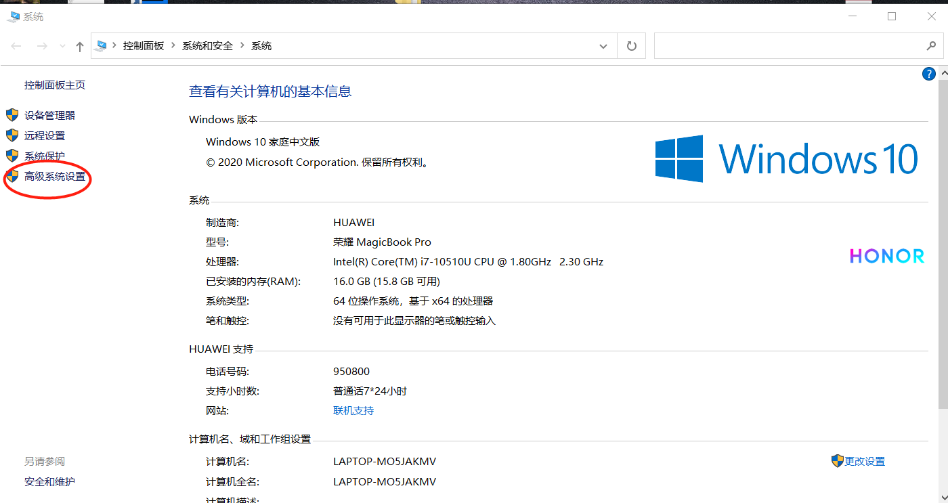Open 设备管理器 from the sidebar
948x503 pixels.
click(50, 116)
